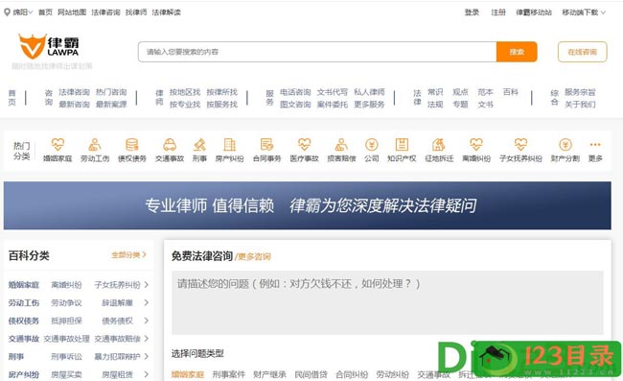Select 劳动纠纷 as the question type
Screen dimensions: 623x381
[393, 374]
